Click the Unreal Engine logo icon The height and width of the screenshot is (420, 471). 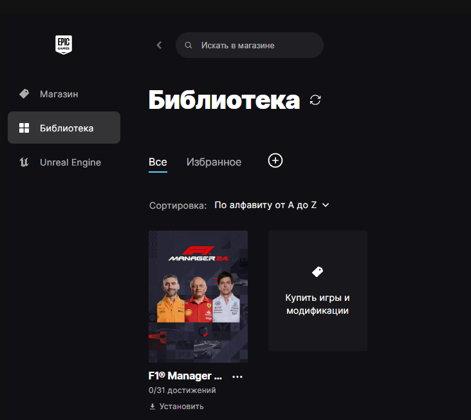24,162
